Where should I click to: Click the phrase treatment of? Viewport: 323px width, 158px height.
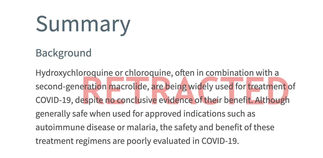click(x=272, y=87)
